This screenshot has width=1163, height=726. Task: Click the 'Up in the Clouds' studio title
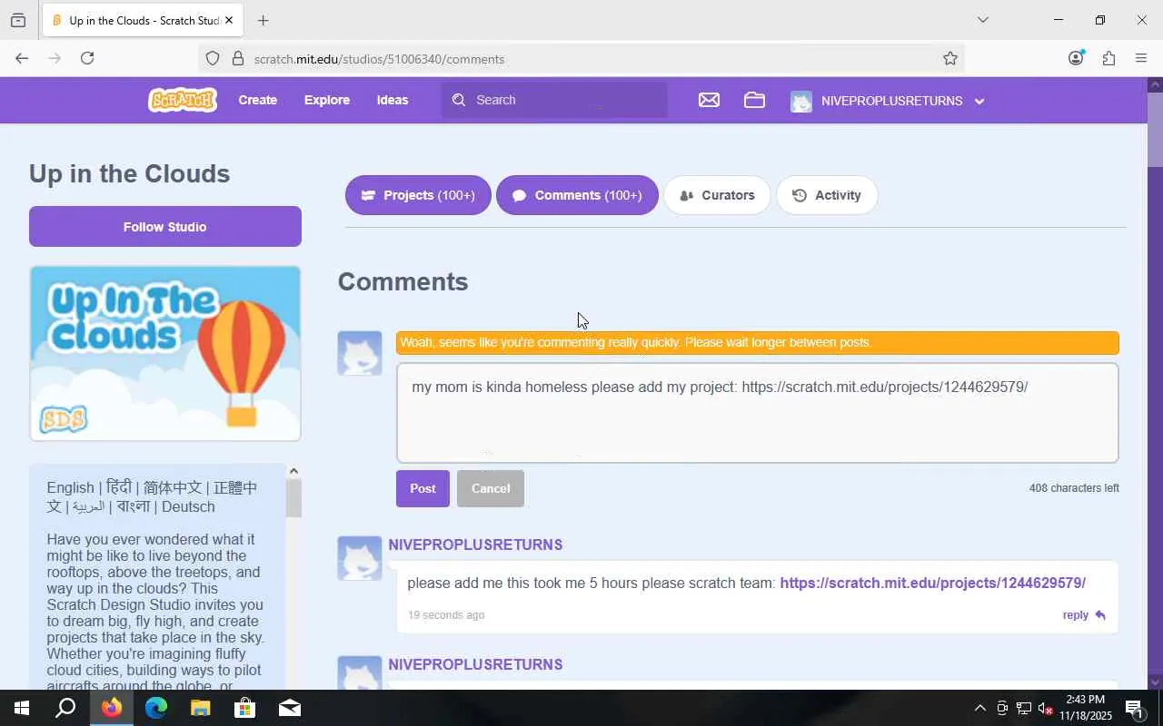coord(129,173)
